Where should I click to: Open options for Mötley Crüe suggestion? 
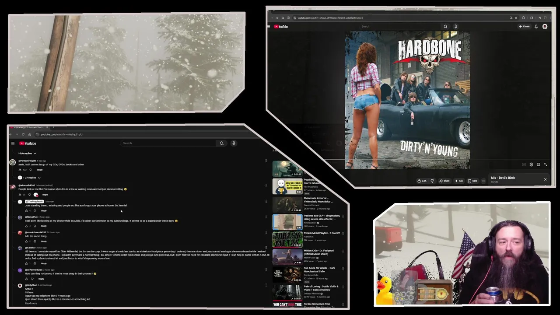[343, 251]
